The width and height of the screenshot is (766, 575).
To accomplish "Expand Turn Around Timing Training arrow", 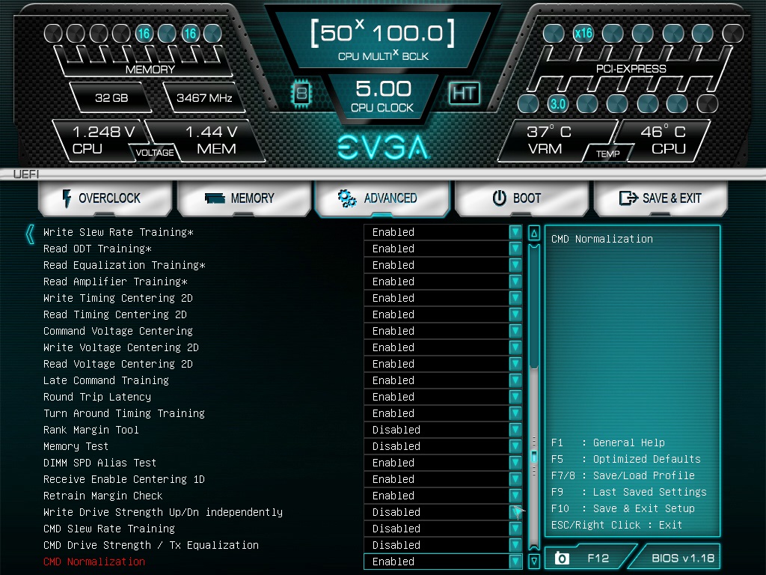I will (x=515, y=413).
